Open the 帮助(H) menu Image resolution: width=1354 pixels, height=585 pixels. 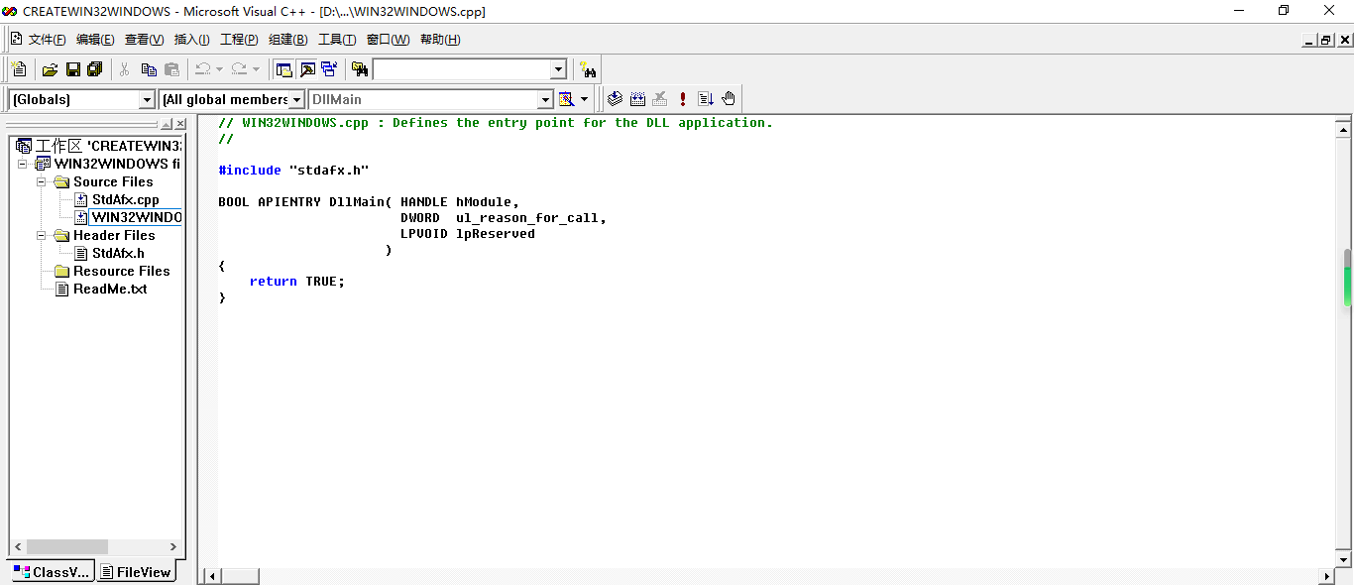(x=440, y=40)
